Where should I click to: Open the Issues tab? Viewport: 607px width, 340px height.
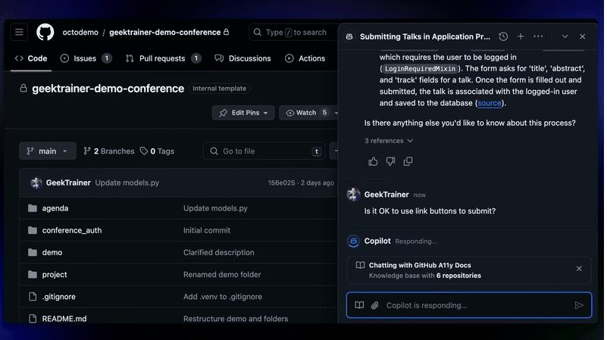86,58
